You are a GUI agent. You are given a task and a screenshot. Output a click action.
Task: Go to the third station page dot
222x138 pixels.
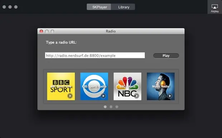pyautogui.click(x=117, y=107)
